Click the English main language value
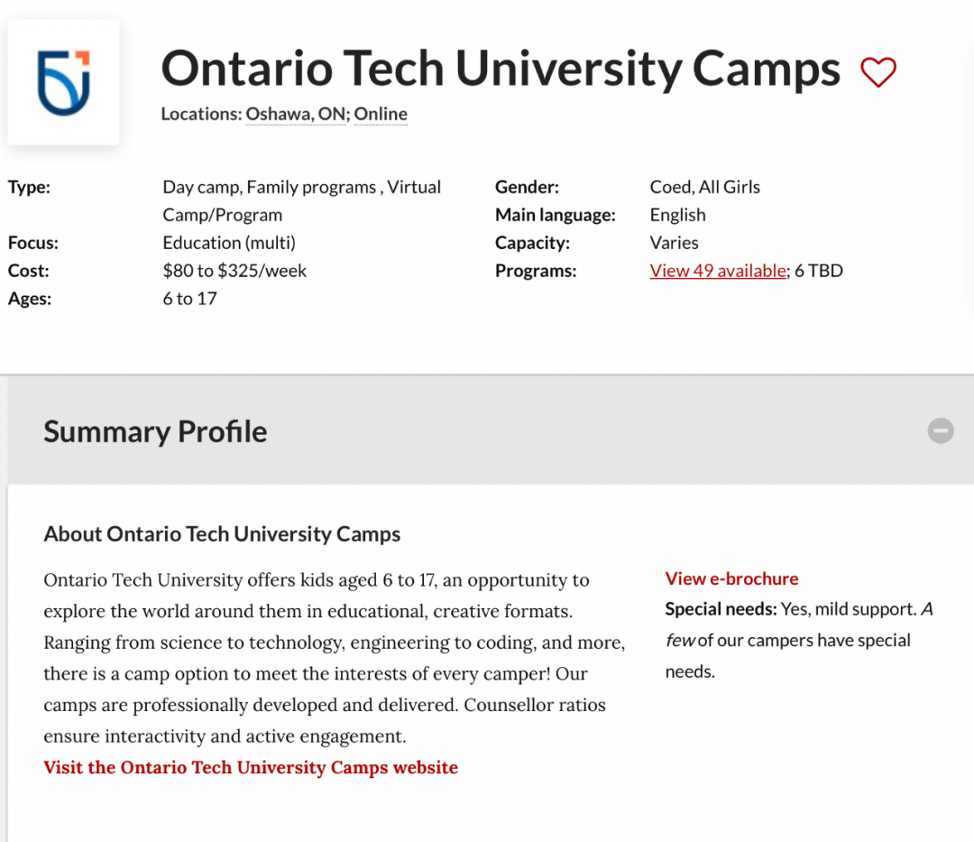The image size is (974, 842). pos(677,215)
